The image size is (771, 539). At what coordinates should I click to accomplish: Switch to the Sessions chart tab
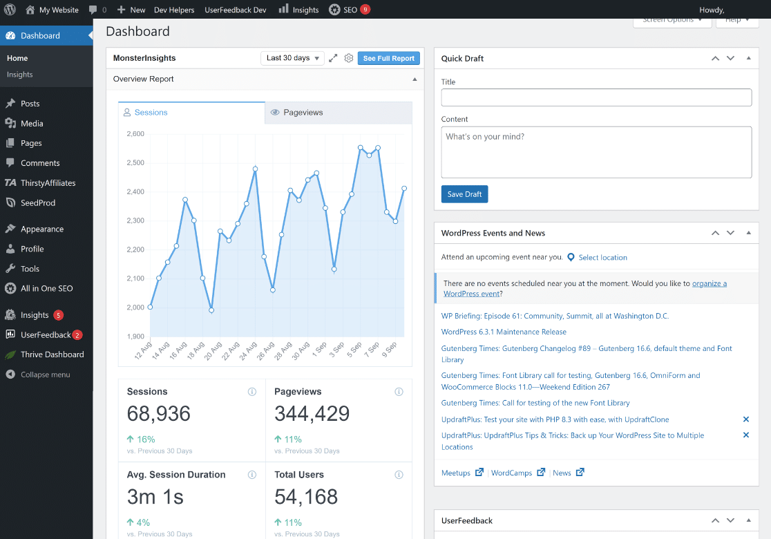(192, 113)
